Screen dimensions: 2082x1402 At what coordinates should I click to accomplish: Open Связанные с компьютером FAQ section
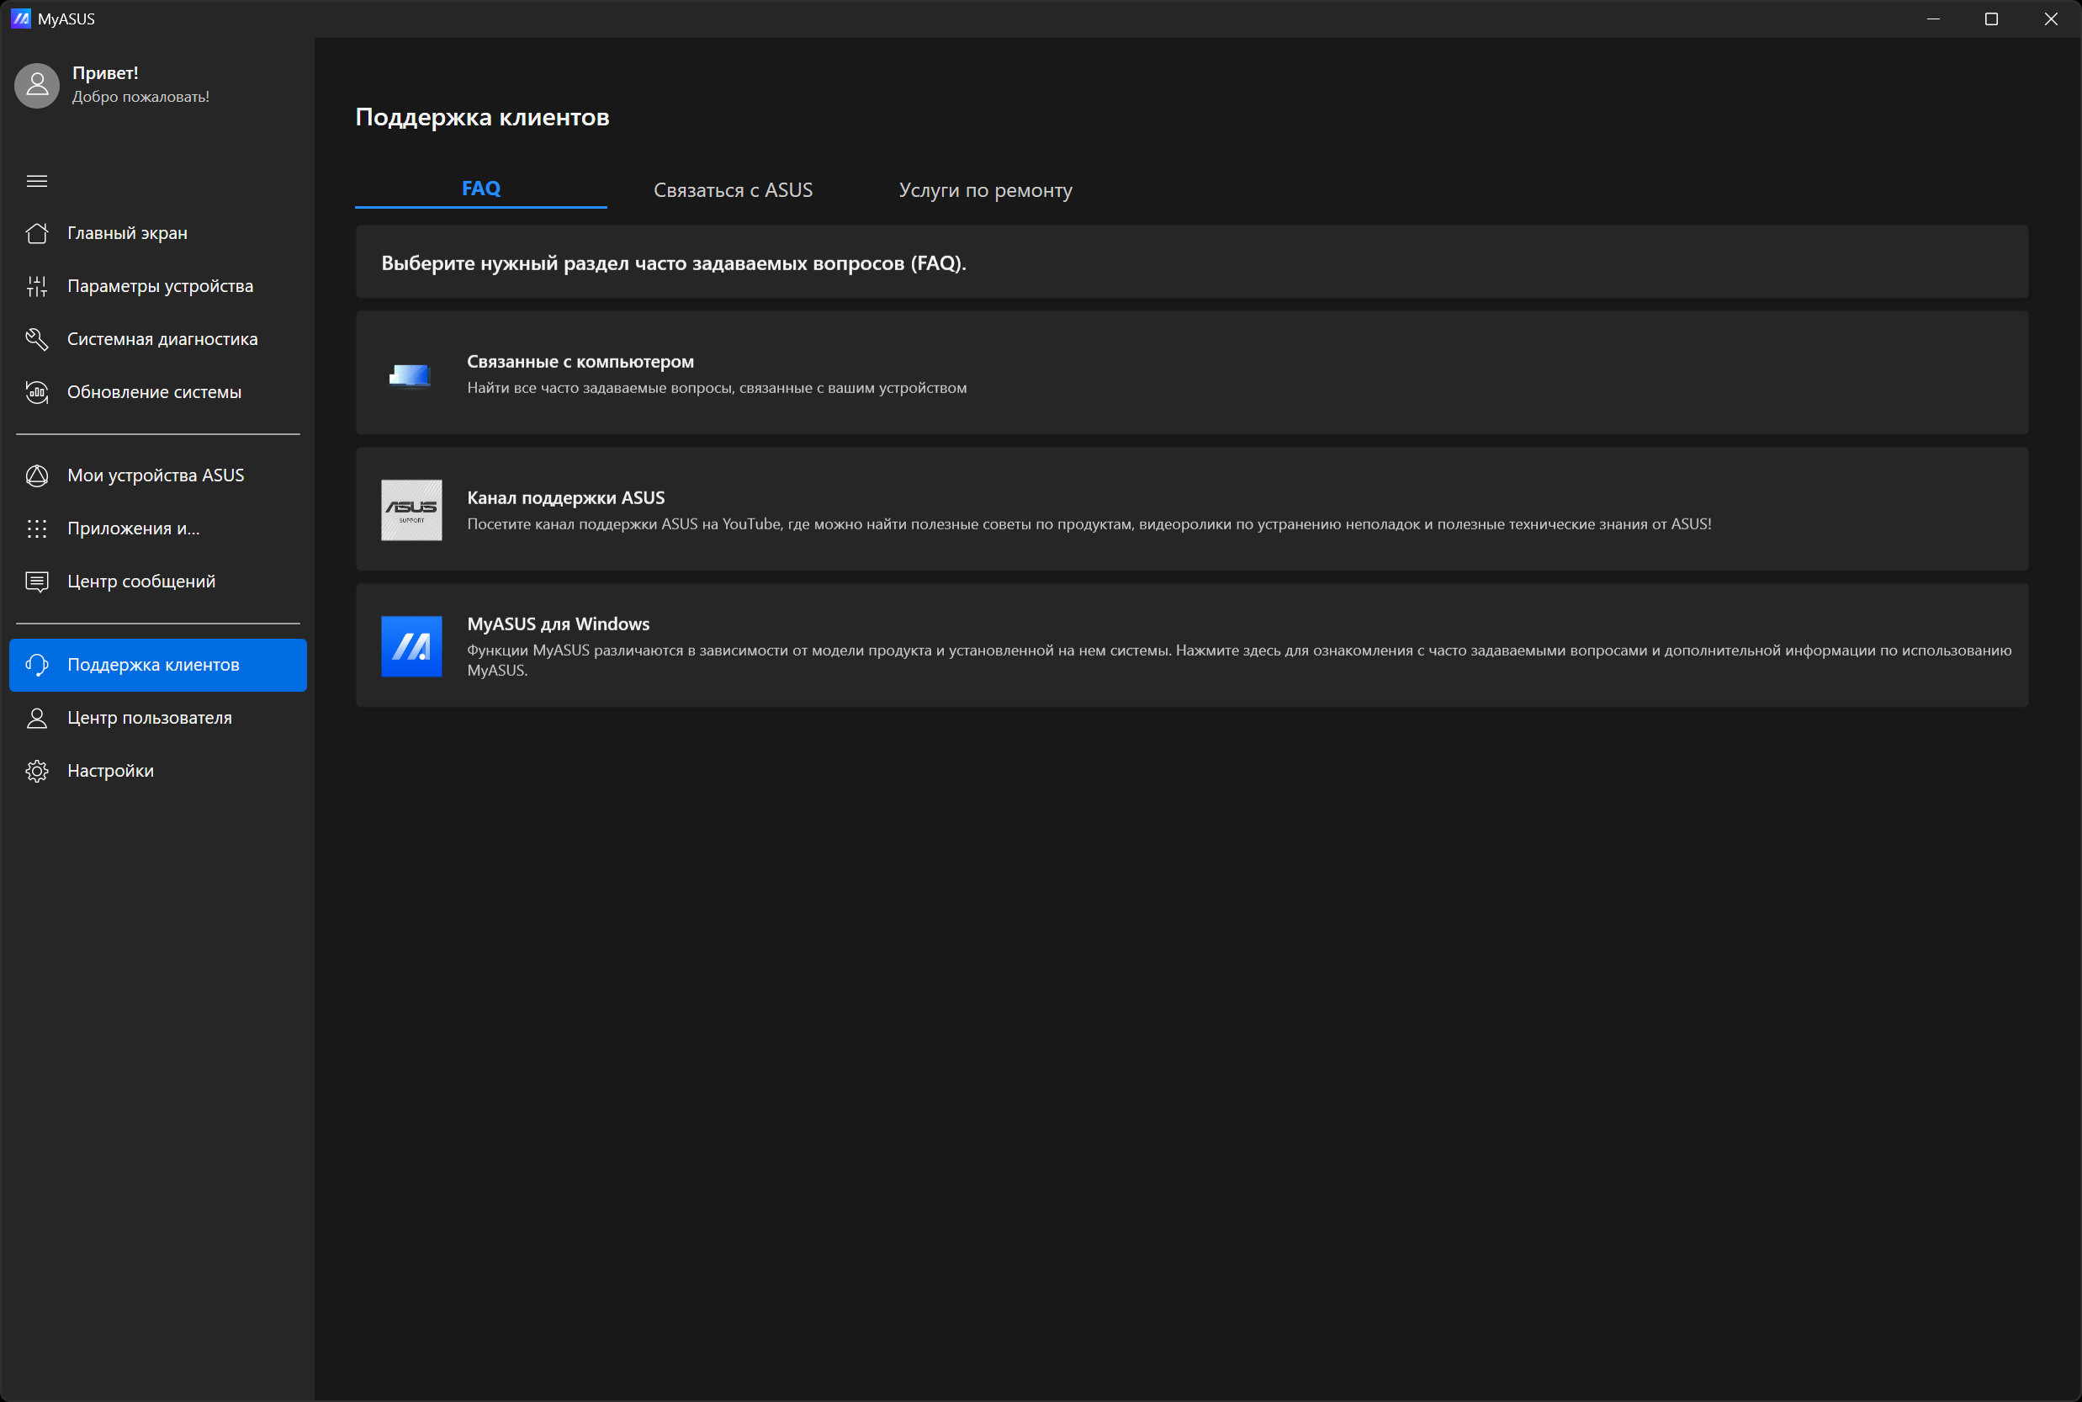[x=1191, y=373]
